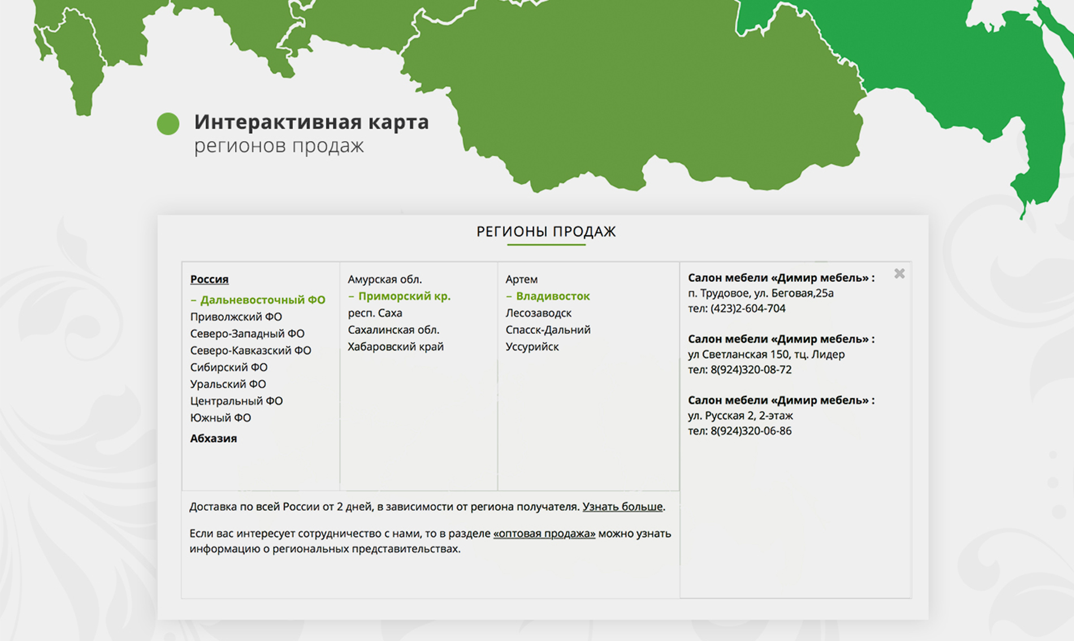Deselect the Владивосток city item
Viewport: 1074px width, 641px height.
tap(547, 296)
